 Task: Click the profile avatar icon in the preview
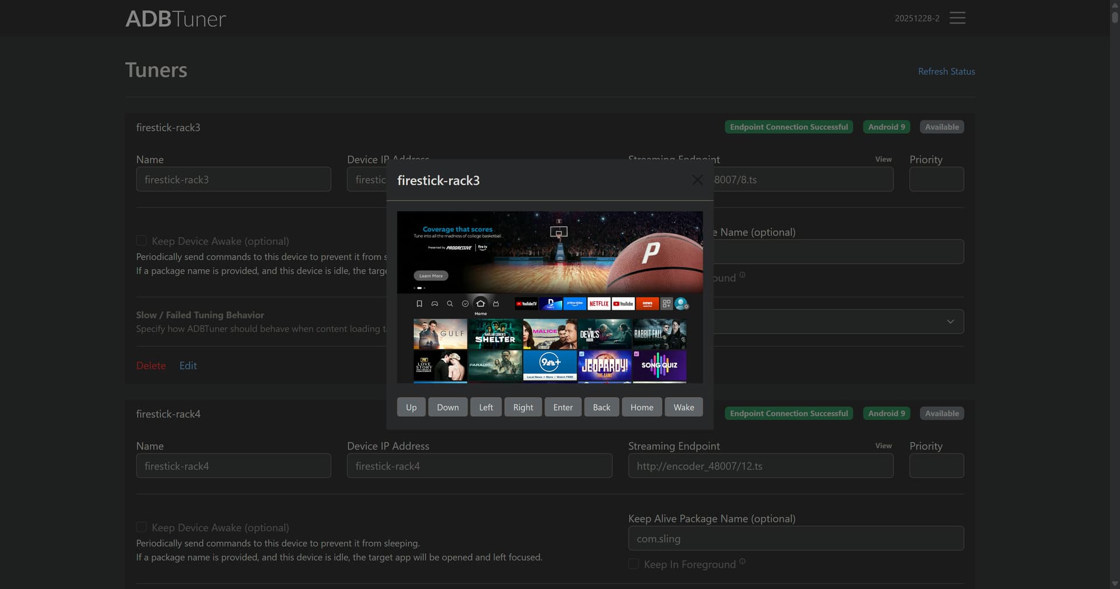click(681, 304)
